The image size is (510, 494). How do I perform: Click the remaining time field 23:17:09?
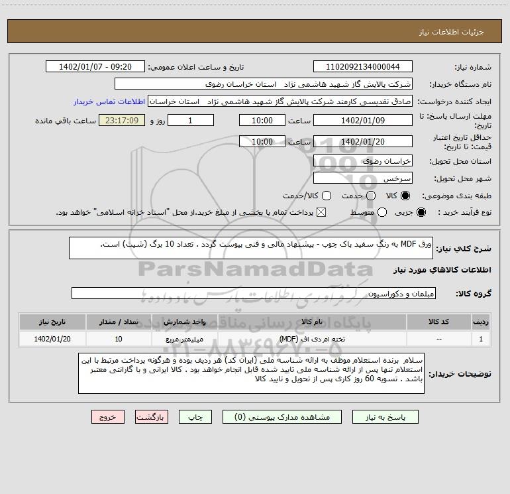click(122, 120)
